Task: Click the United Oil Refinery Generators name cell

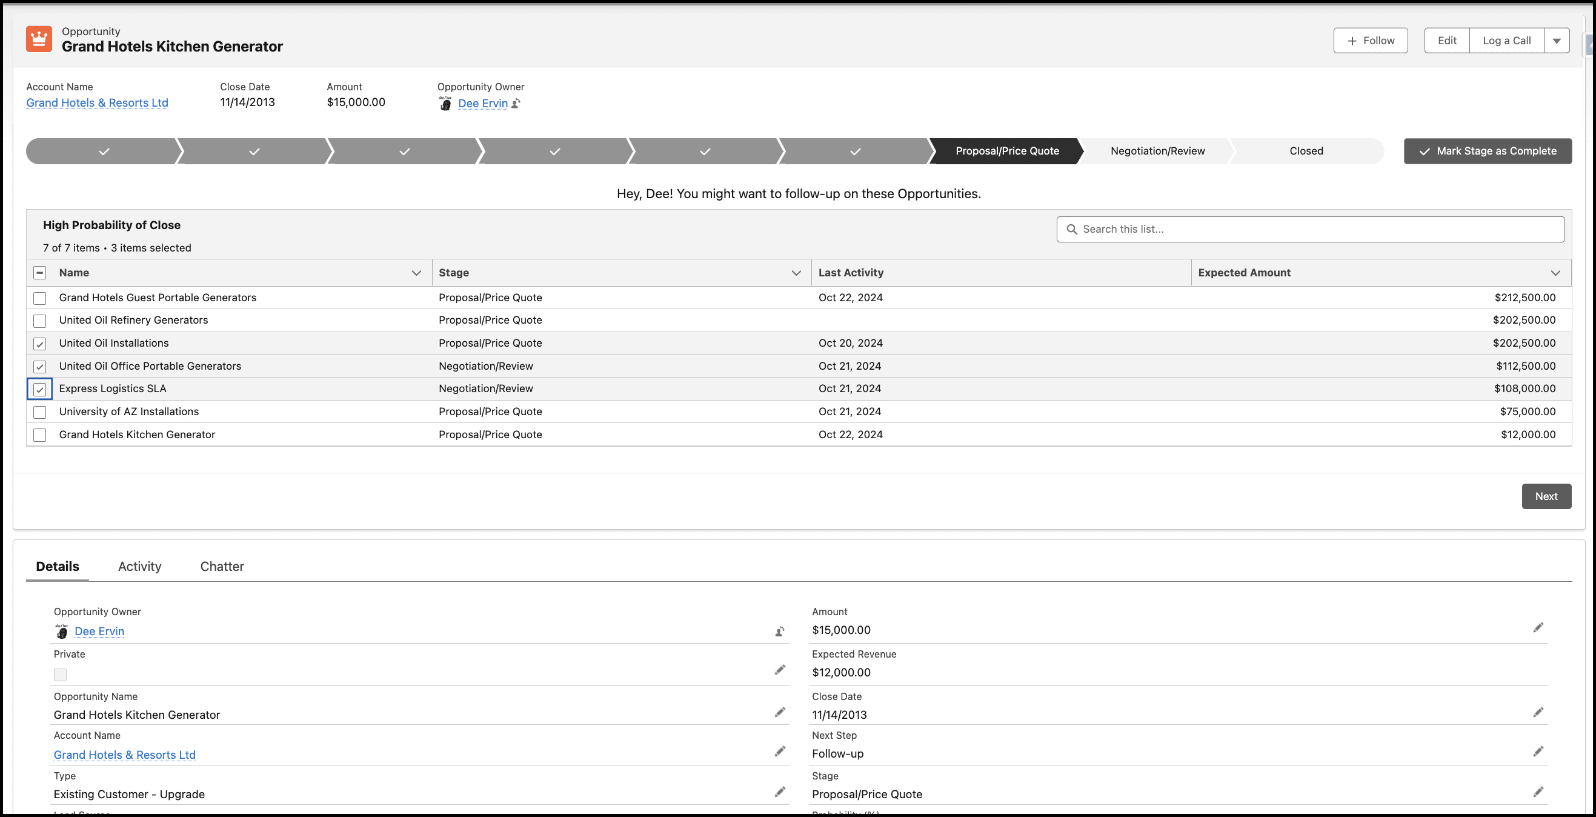Action: pos(133,320)
